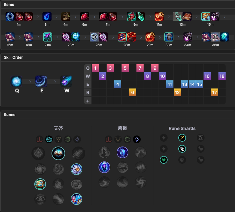
Task: Click the blue Sapphire Crystal item at 3m
Action: point(47,17)
